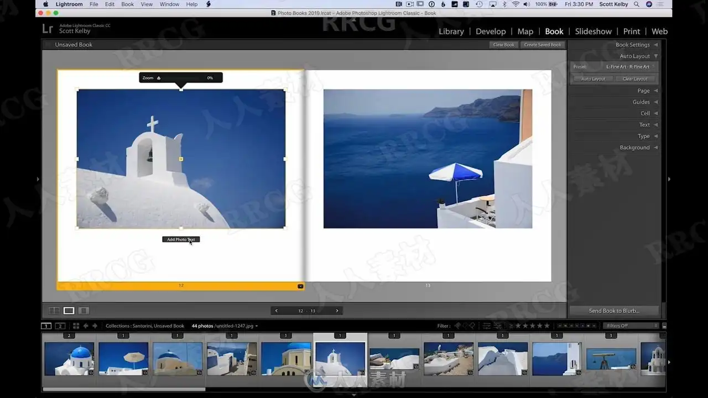Open volume control in menu bar
The height and width of the screenshot is (398, 708).
pos(526,4)
